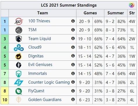
Task: Expand info icon beside Golden Guardians
Action: coord(73,99)
